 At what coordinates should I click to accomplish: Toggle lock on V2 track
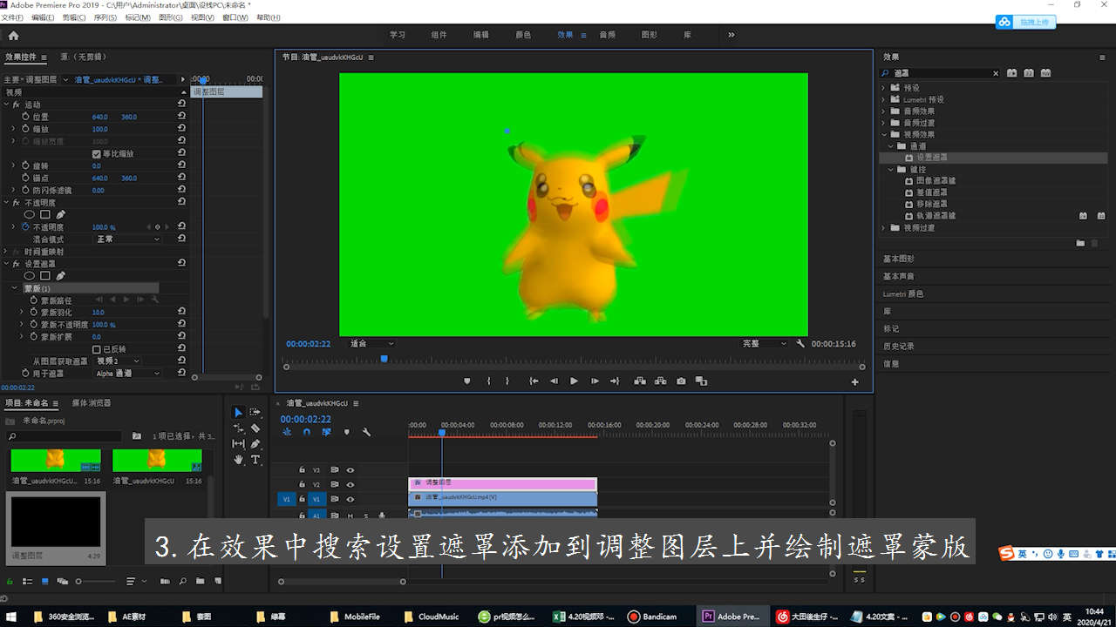click(x=303, y=484)
